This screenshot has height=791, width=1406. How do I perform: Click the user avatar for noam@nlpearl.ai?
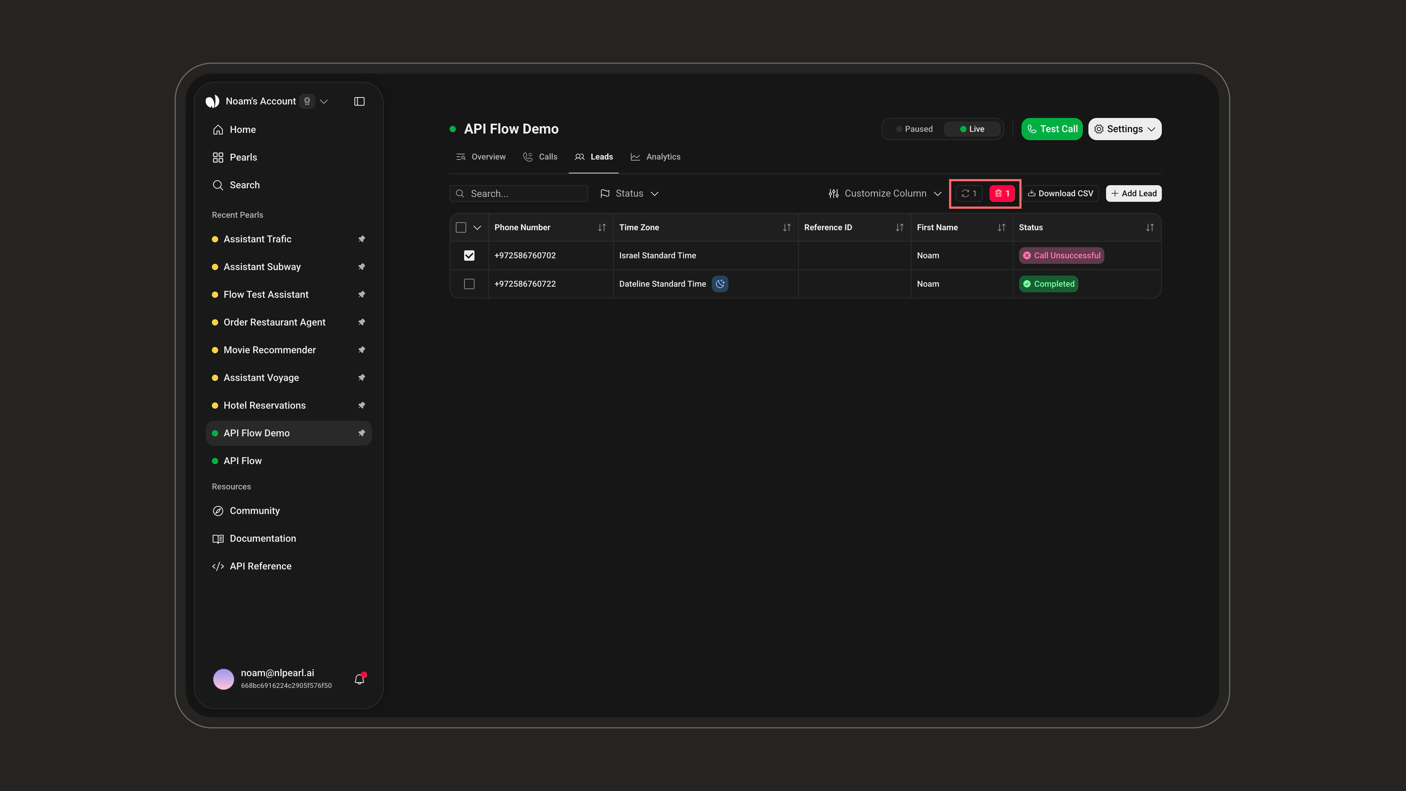tap(223, 679)
